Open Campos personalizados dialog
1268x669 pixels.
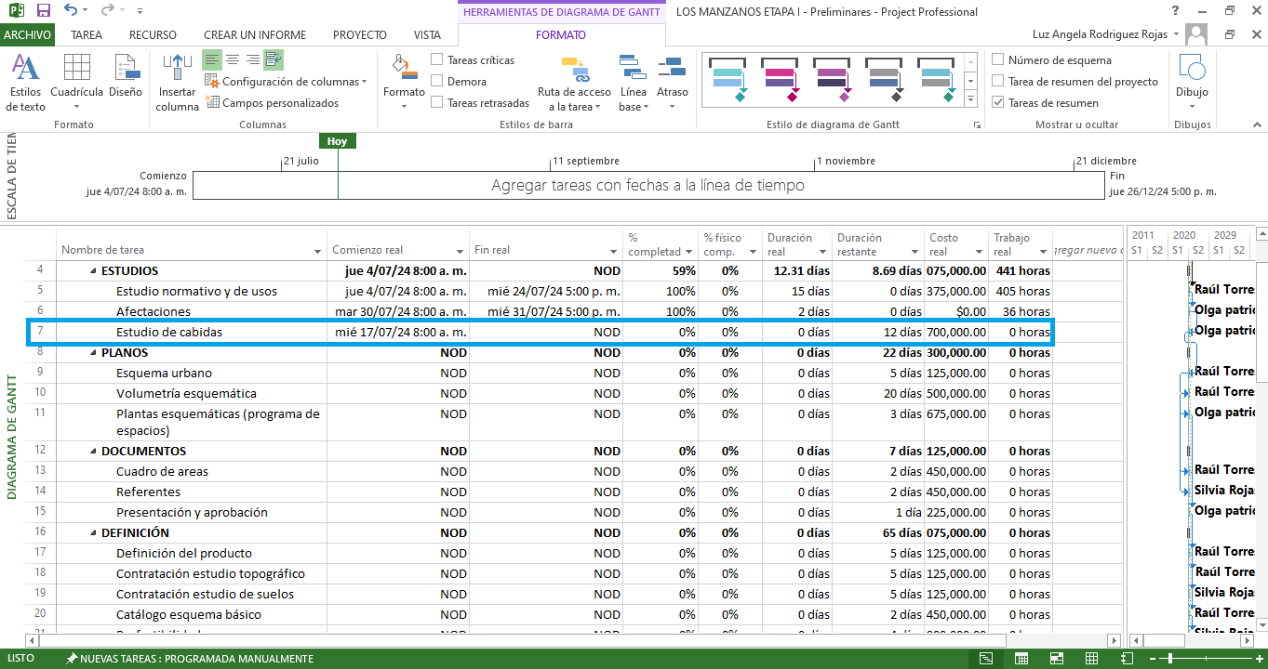click(x=272, y=103)
